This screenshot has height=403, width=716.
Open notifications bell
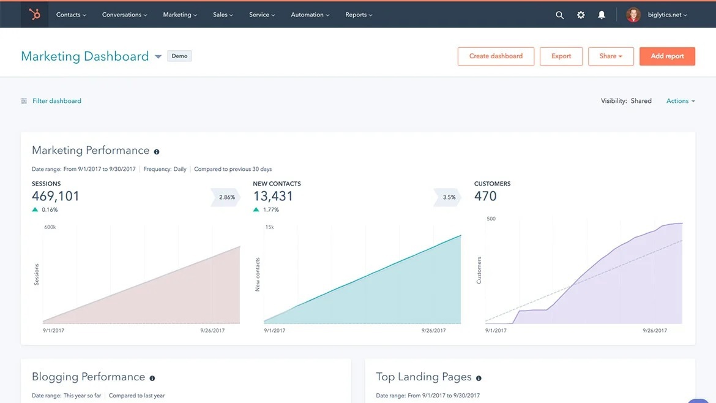tap(602, 14)
